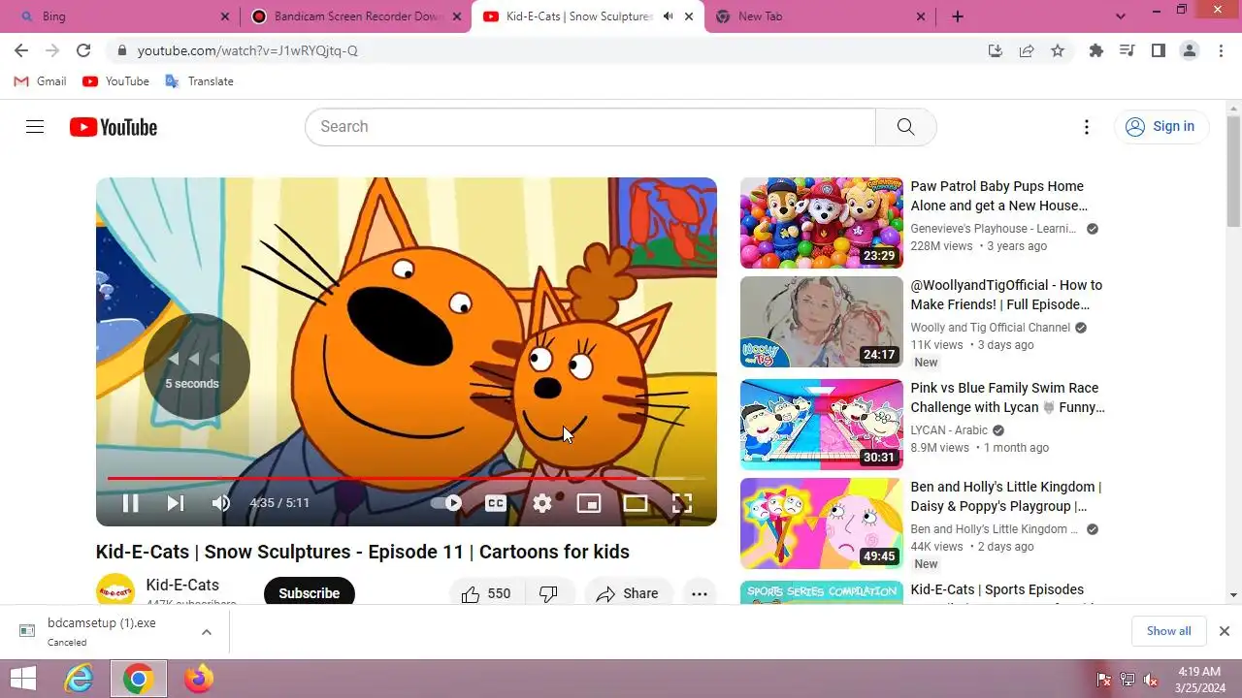Share the video
Screen dimensions: 1242x698
[x=628, y=593]
